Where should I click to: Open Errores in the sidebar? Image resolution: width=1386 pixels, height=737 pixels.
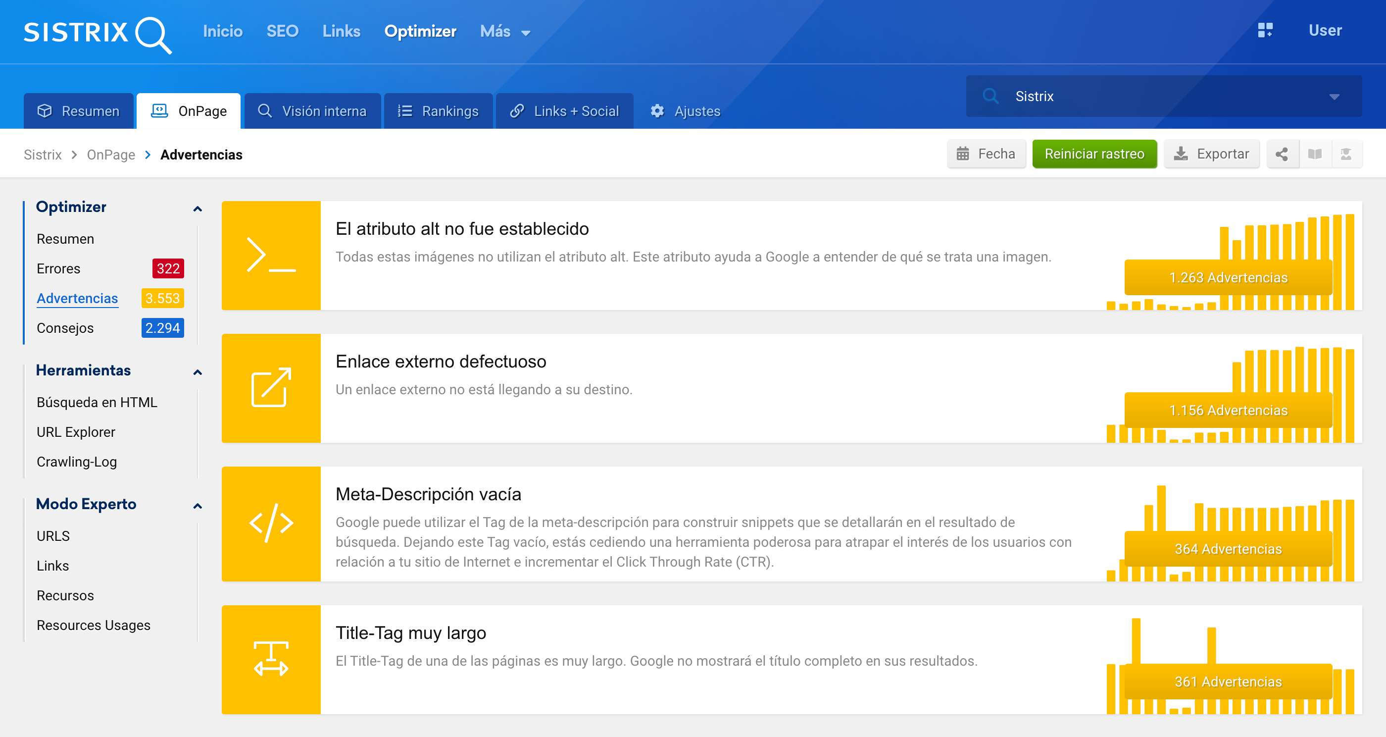click(x=58, y=268)
